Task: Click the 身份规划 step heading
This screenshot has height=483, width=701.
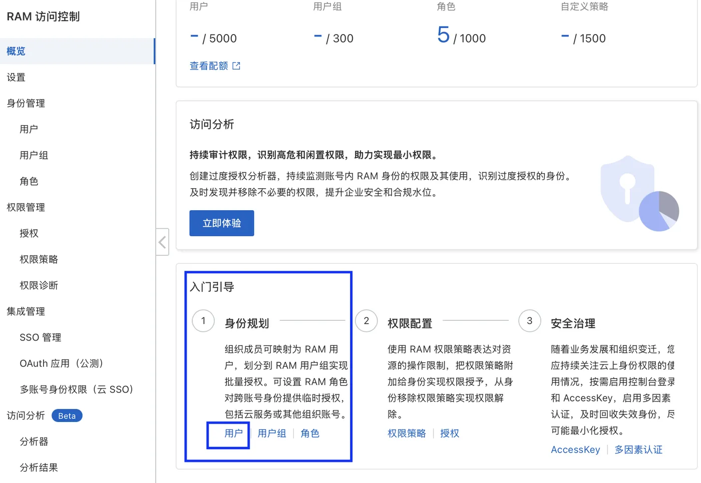Action: point(247,323)
